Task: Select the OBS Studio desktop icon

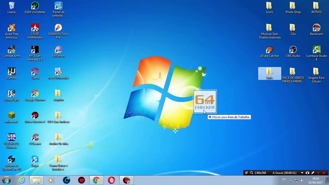Action: click(x=293, y=51)
